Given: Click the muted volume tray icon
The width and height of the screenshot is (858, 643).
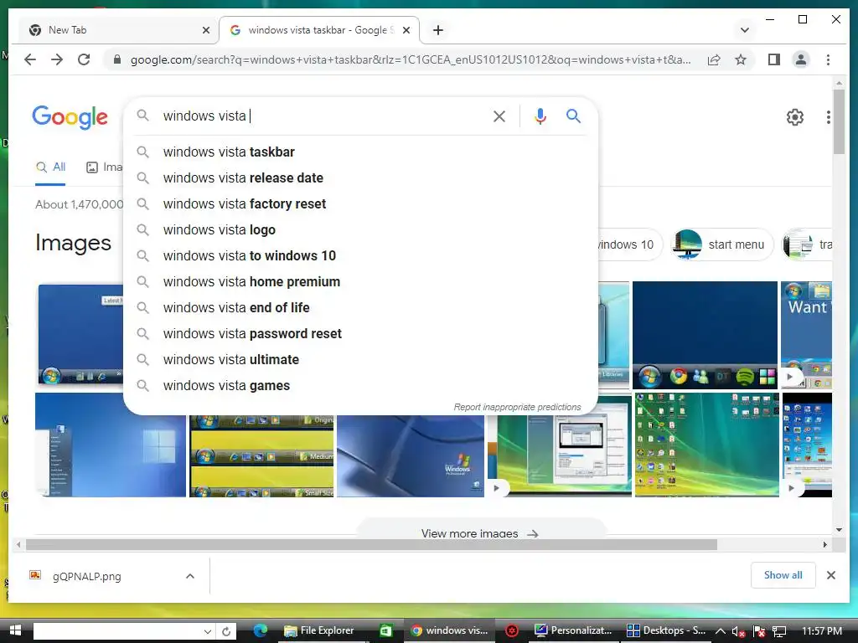Looking at the screenshot, I should 738,631.
